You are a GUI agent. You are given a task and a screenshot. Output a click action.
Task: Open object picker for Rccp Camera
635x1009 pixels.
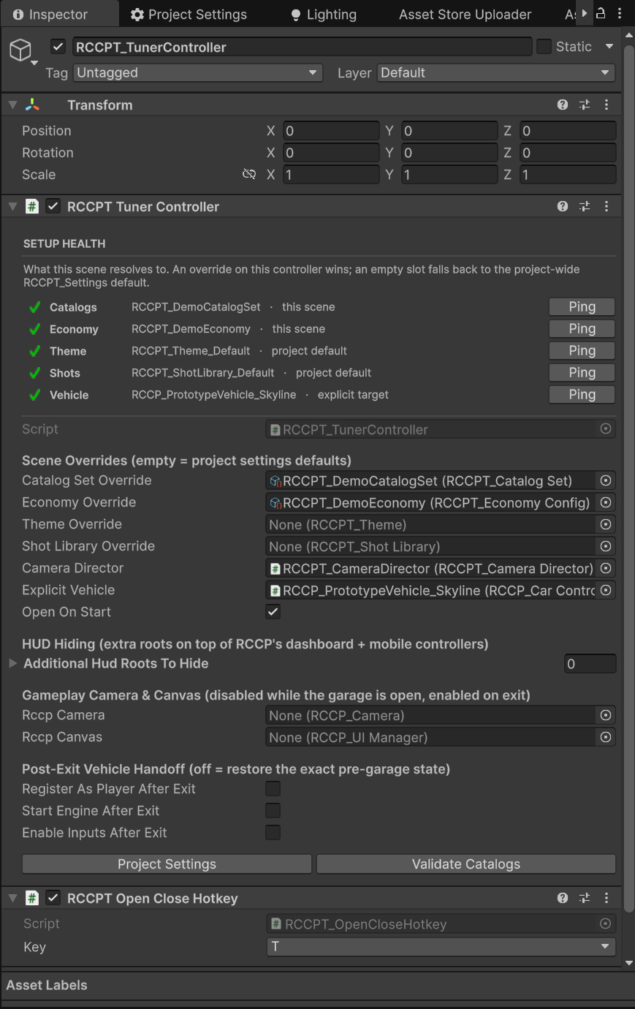pyautogui.click(x=606, y=715)
